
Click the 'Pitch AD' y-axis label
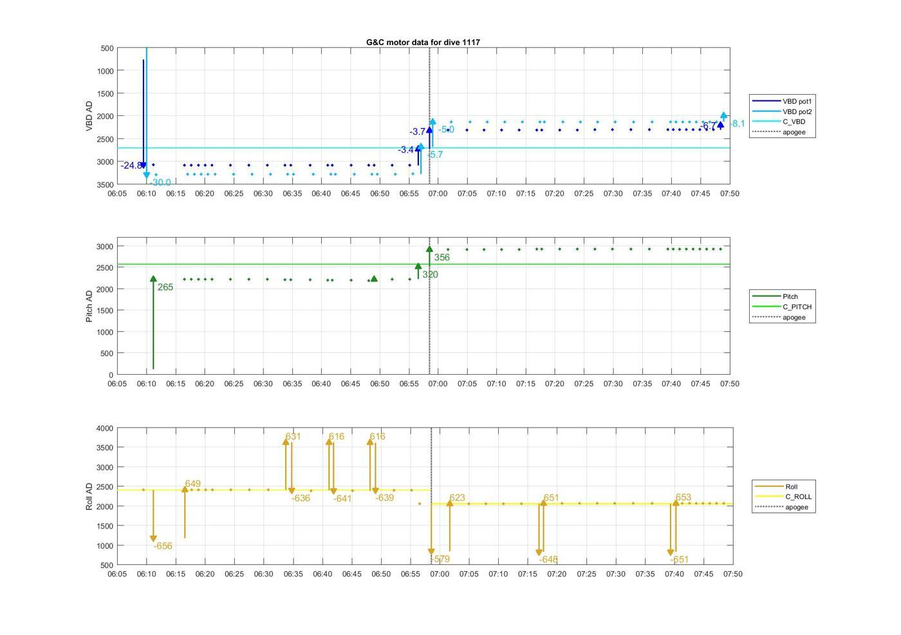tap(89, 306)
